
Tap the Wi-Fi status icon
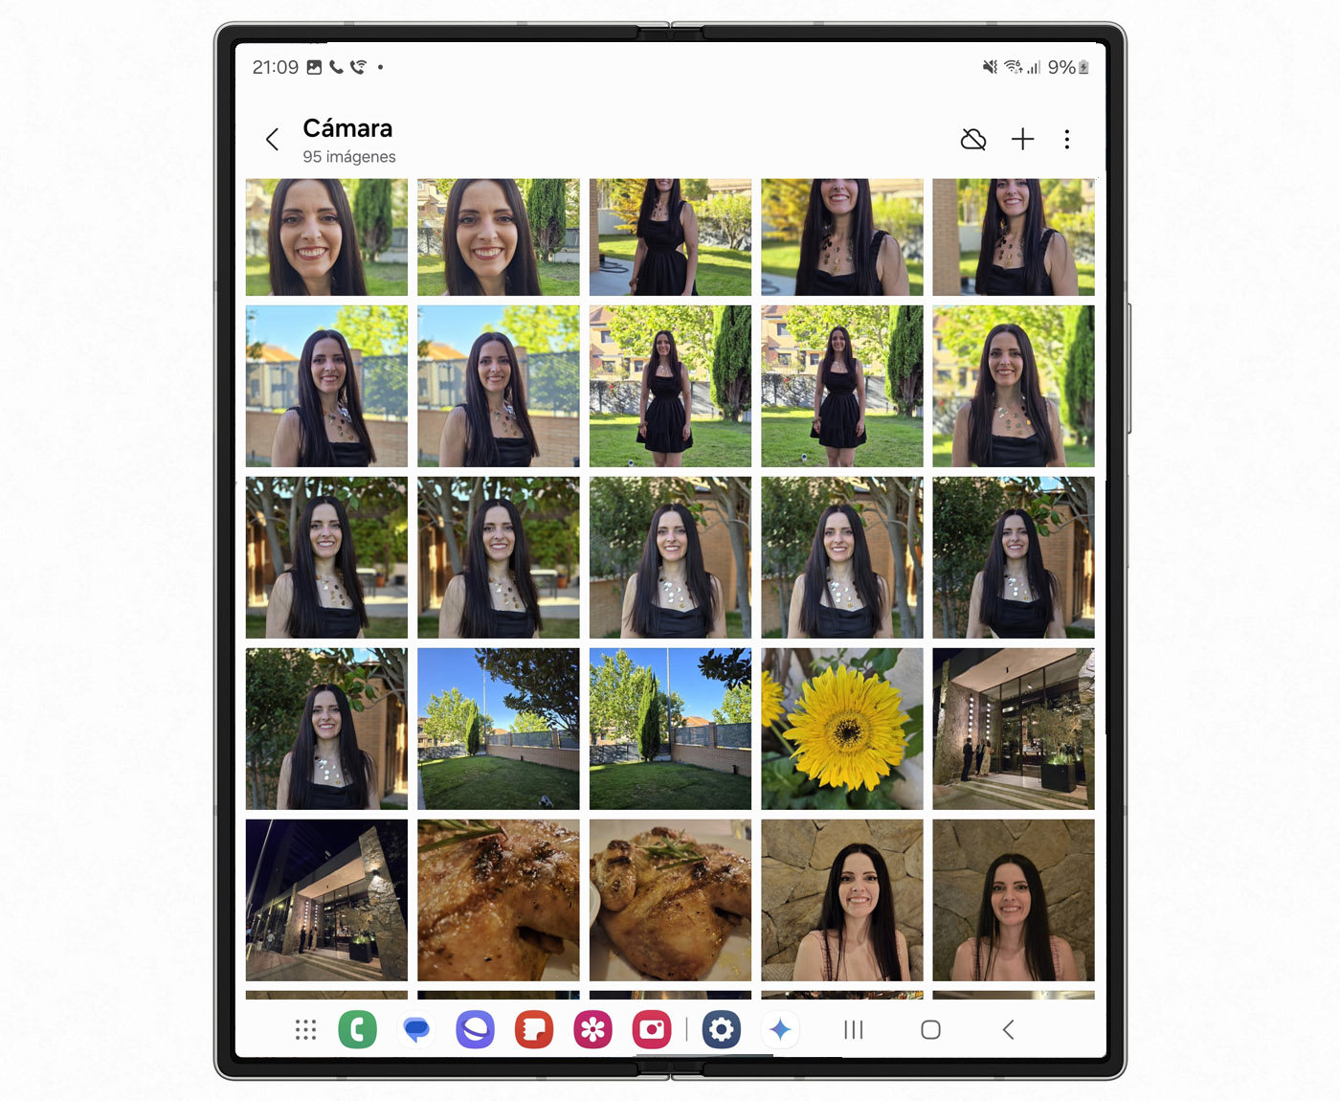click(x=1013, y=67)
